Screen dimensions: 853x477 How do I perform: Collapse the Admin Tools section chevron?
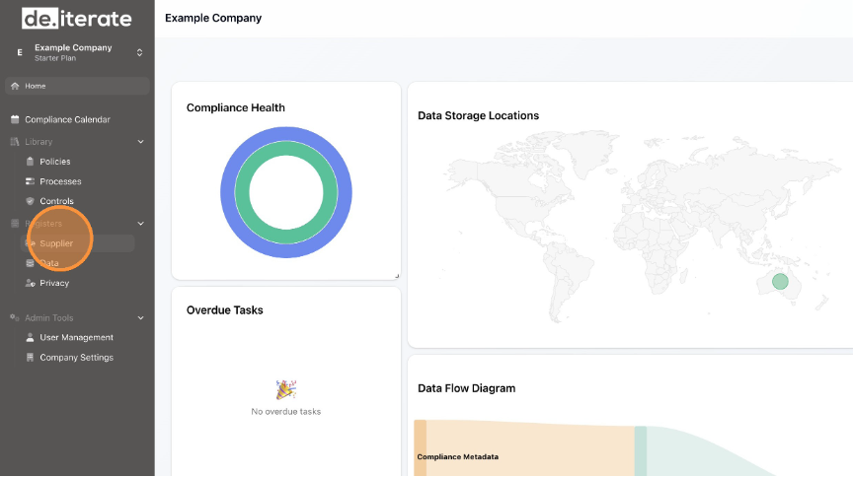pos(140,318)
